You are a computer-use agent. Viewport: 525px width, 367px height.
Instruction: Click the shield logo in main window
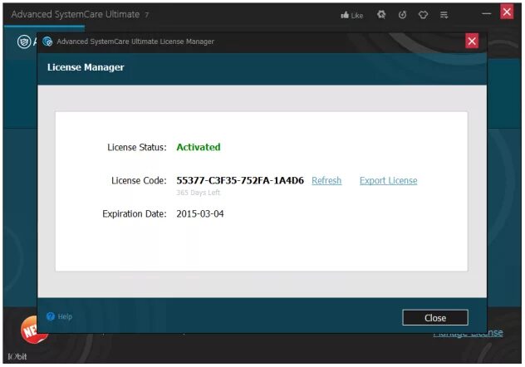24,42
